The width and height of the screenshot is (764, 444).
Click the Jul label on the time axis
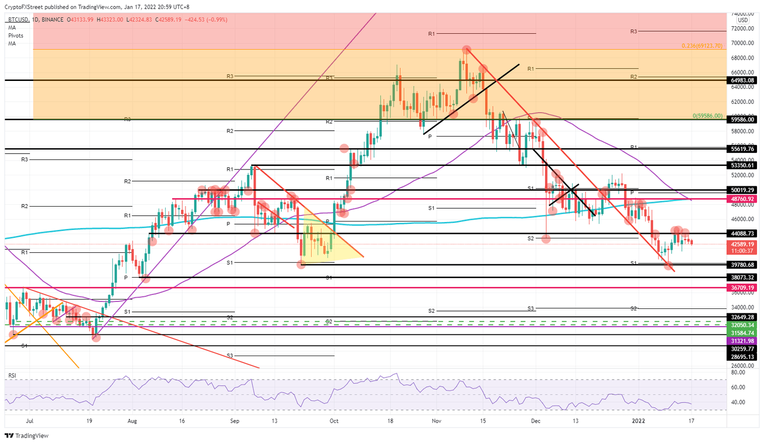pos(30,421)
